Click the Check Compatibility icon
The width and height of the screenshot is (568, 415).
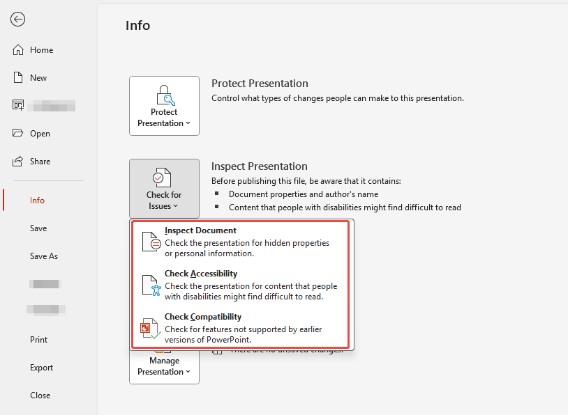tap(151, 328)
